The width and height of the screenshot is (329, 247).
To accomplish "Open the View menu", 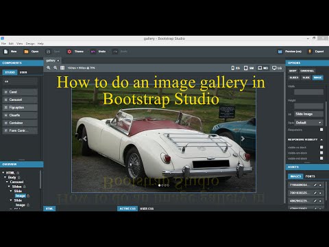I will pyautogui.click(x=20, y=43).
